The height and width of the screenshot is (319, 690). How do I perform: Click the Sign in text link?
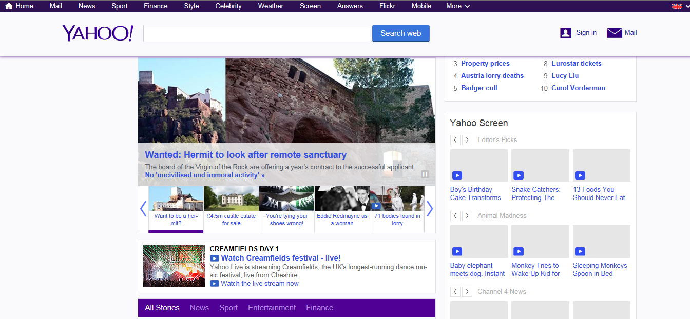click(586, 33)
